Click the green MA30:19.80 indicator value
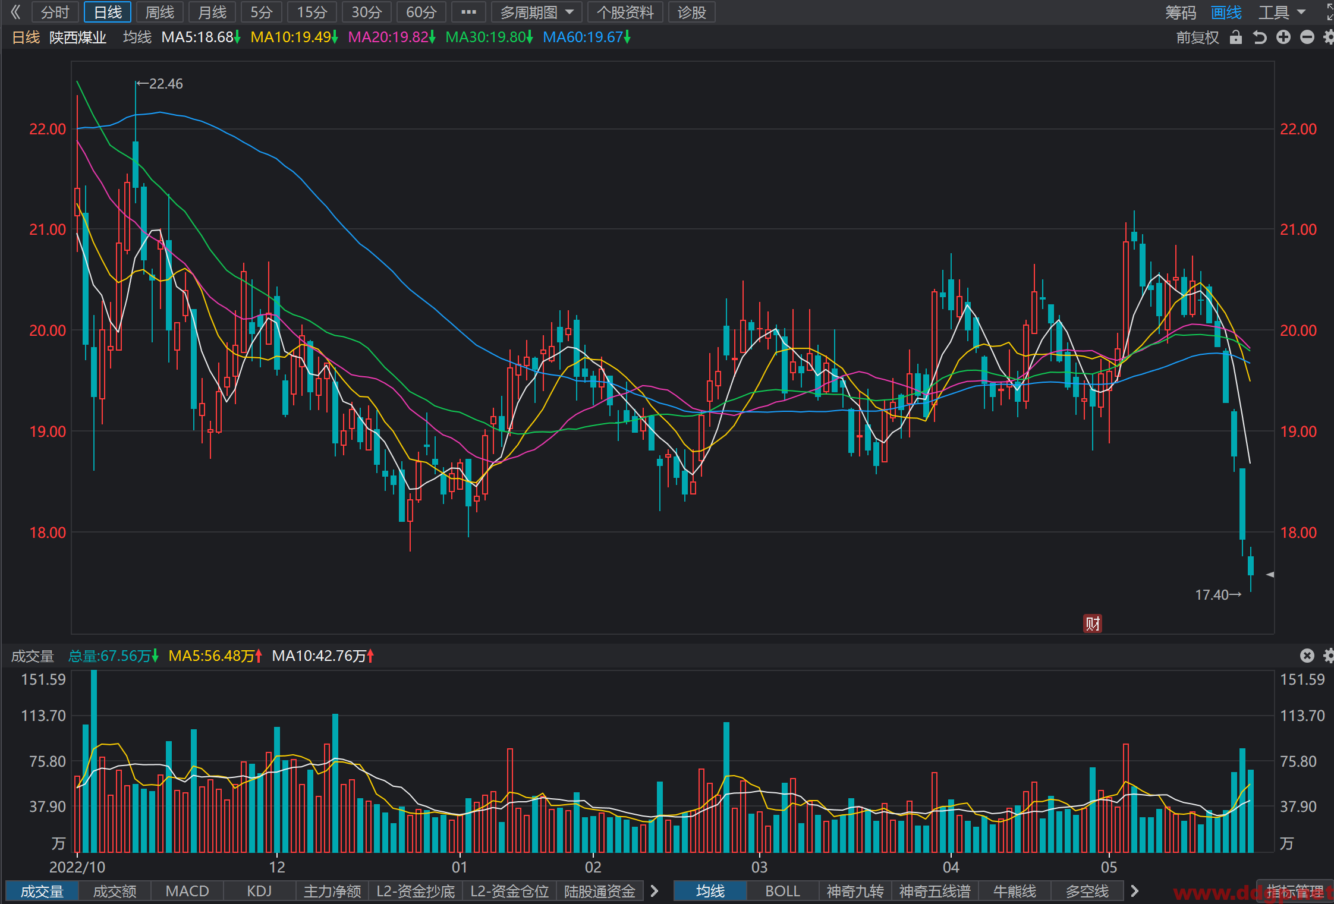The image size is (1334, 904). [x=489, y=37]
